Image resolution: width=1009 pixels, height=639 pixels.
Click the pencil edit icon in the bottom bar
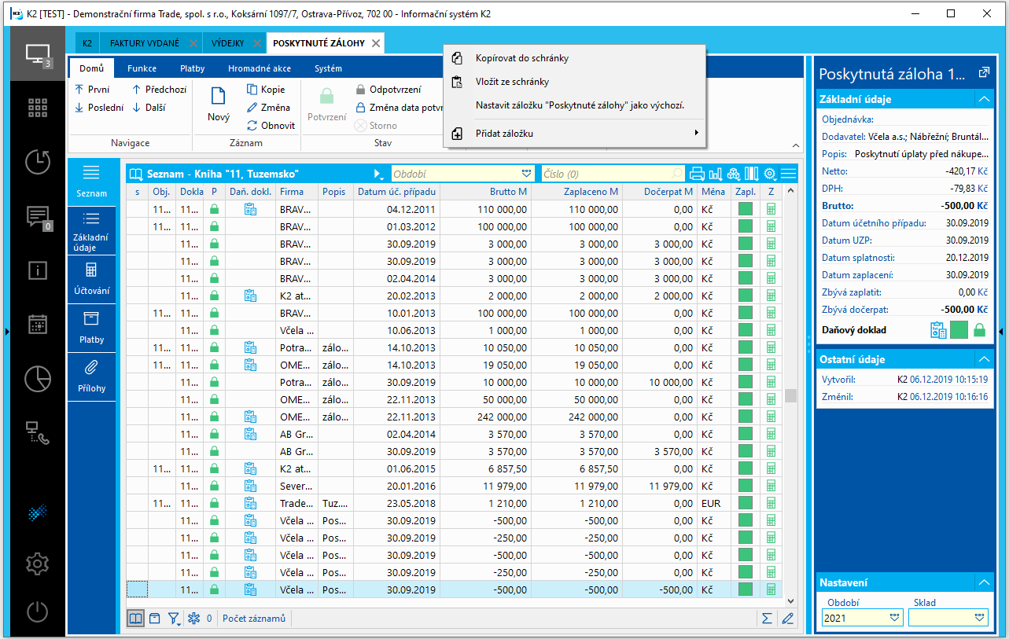point(788,619)
